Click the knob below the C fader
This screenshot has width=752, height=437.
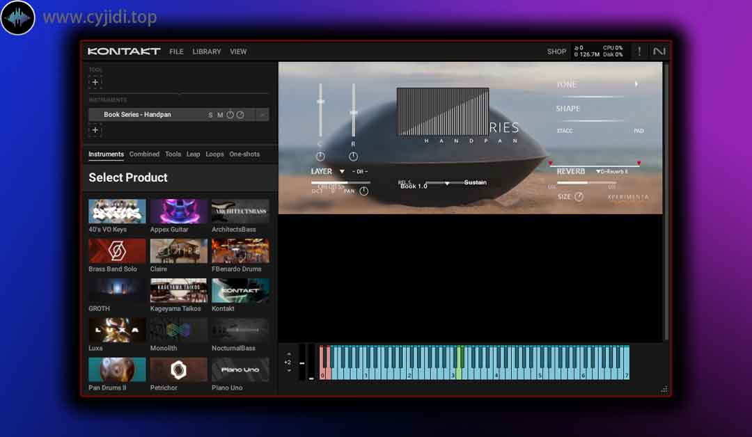point(320,157)
